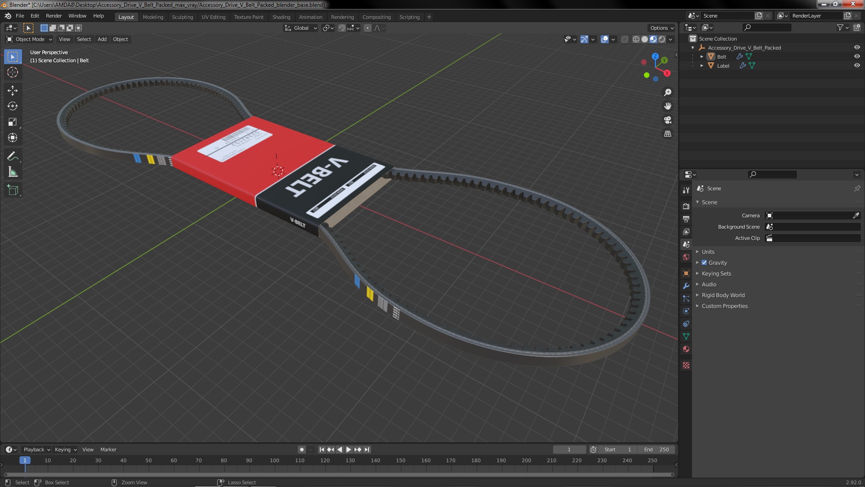Select the Annotate tool

[x=13, y=156]
